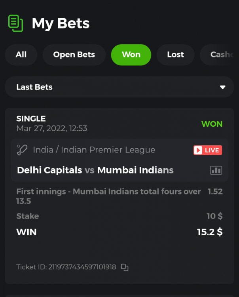Click the cricket bat sport icon
The height and width of the screenshot is (297, 239).
22,150
